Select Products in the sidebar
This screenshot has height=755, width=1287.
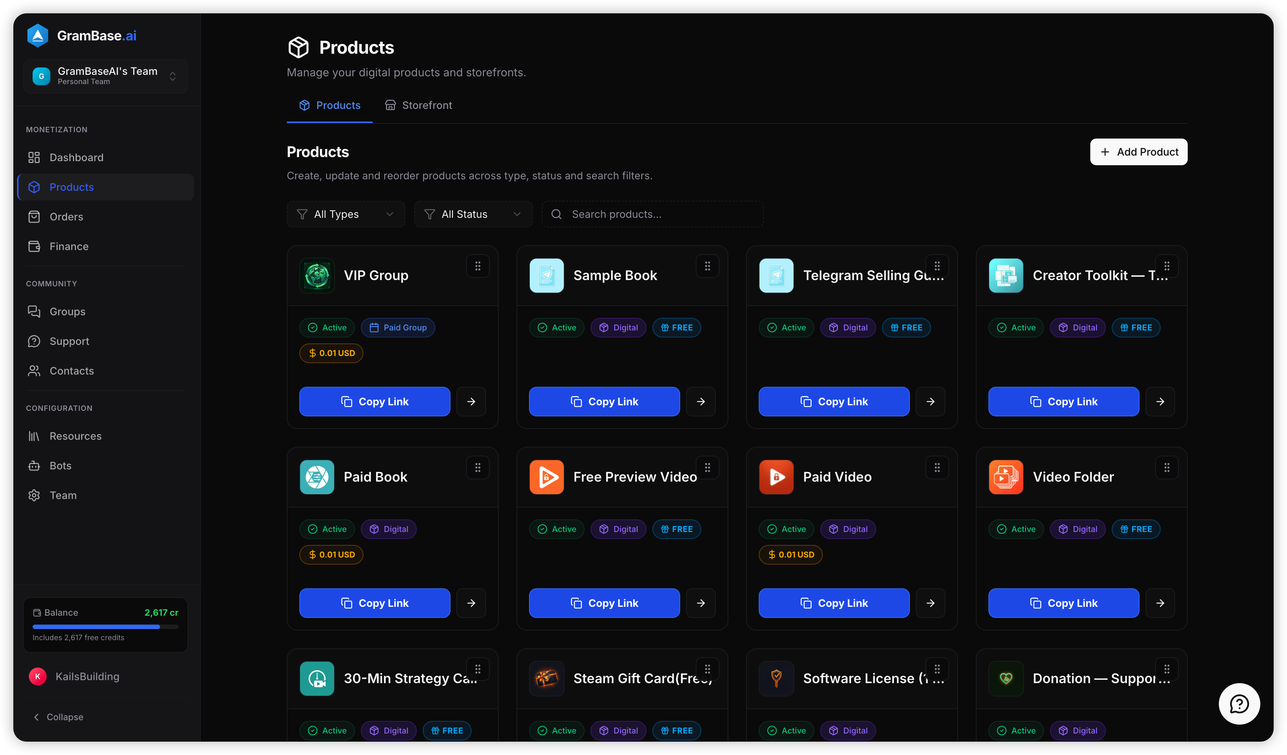[x=106, y=187]
